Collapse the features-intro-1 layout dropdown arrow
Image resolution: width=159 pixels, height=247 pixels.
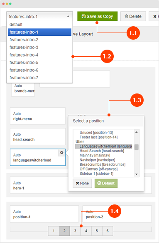[68, 16]
